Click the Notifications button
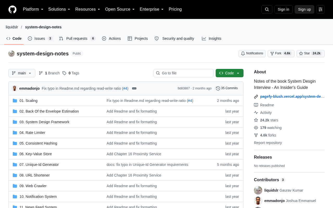The width and height of the screenshot is (333, 208). [x=252, y=54]
